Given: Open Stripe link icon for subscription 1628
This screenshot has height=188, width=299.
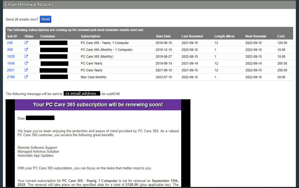Looking at the screenshot, I should pyautogui.click(x=26, y=56).
